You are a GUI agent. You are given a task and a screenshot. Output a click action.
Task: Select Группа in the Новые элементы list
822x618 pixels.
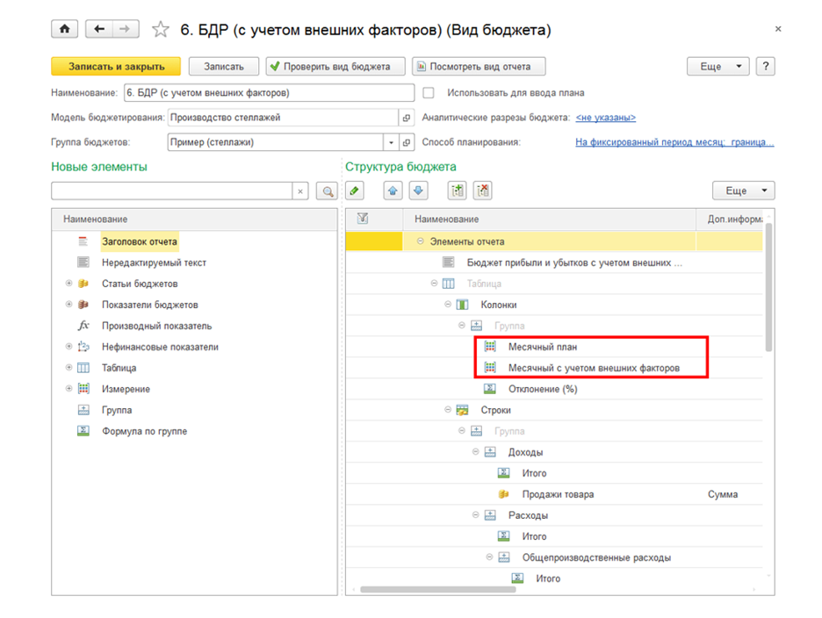117,410
